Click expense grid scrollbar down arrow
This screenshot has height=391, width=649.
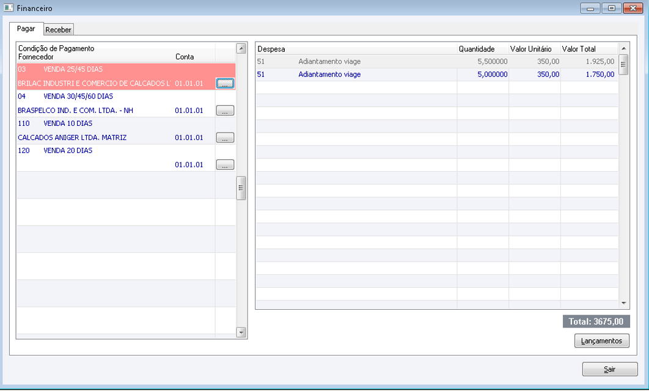(624, 303)
